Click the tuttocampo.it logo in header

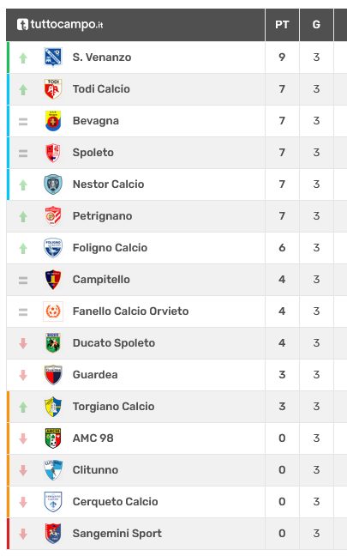coord(60,25)
